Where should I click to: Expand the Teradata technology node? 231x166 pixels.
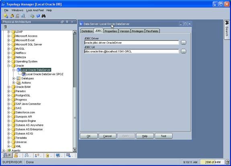[8, 138]
